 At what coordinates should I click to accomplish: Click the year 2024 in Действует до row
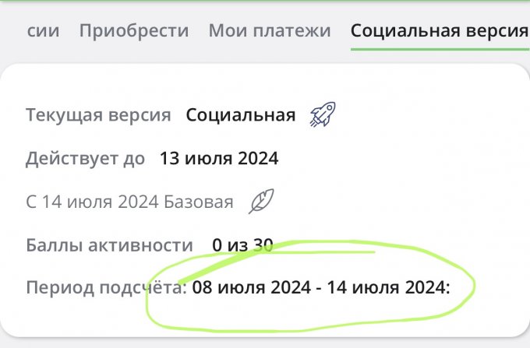259,159
